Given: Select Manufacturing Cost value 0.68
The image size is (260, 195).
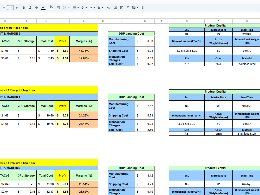Looking at the screenshot, I should click(x=145, y=41).
